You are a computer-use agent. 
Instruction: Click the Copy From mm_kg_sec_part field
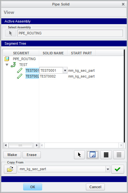pyautogui.click(x=62, y=169)
